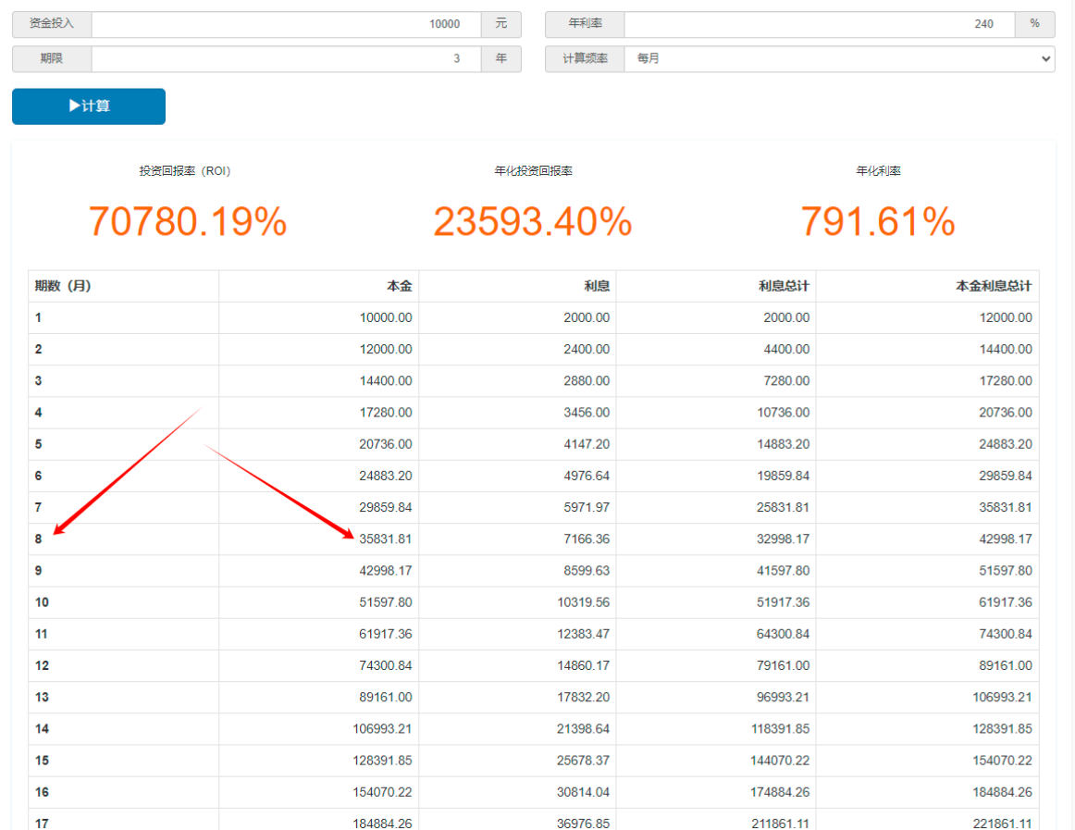Click the blue 计算 button
The image size is (1075, 830).
click(x=89, y=106)
